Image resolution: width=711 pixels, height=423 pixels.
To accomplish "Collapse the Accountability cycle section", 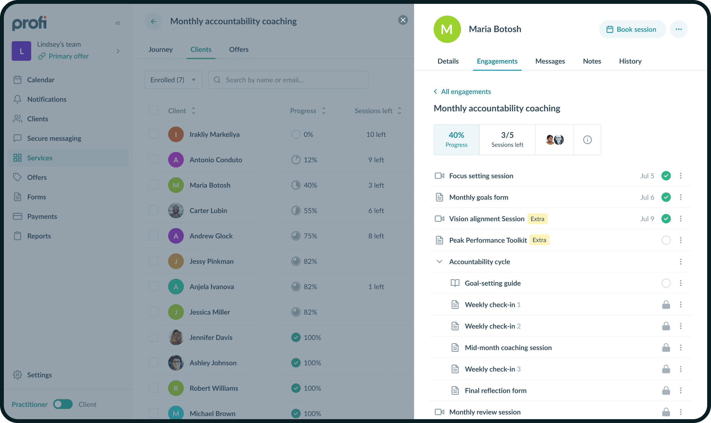I will tap(440, 262).
